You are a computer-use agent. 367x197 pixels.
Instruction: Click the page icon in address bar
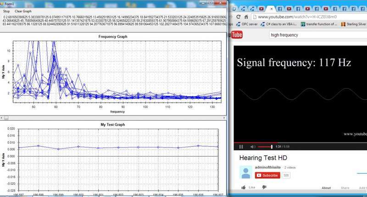255,17
